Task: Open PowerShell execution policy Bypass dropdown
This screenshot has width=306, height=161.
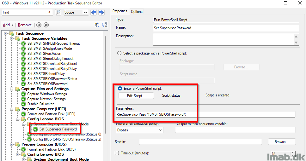Action: (140, 130)
